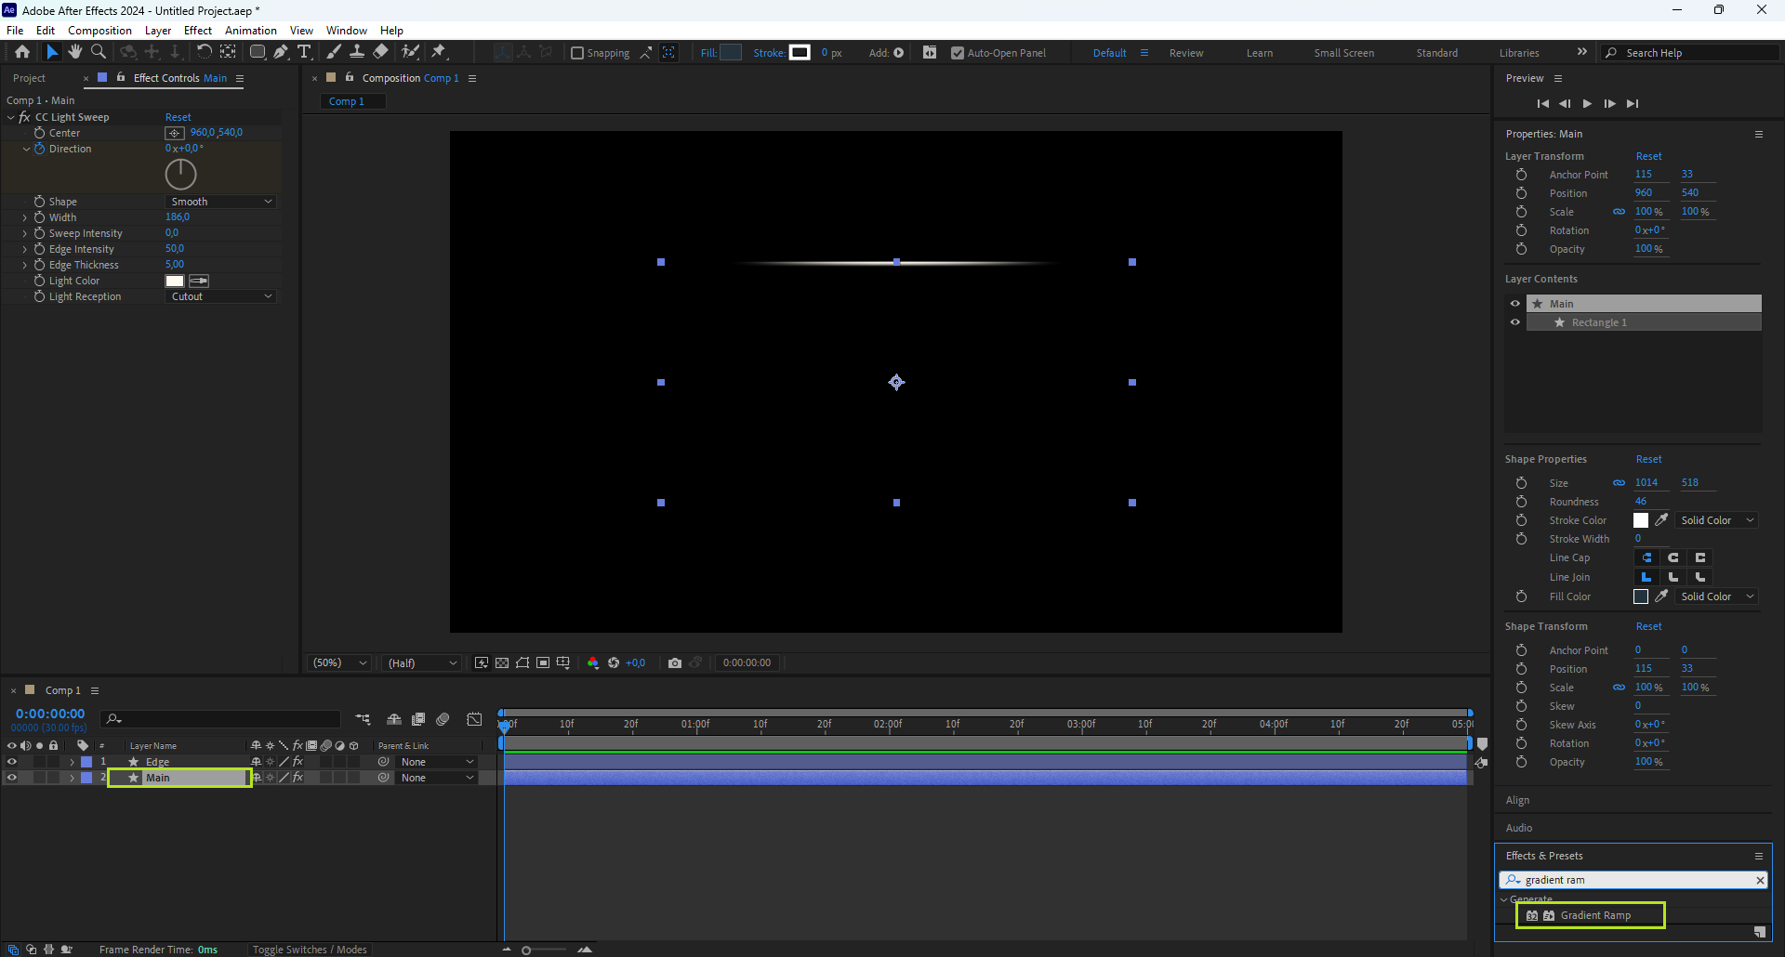
Task: Choose the Zoom tool
Action: 99,52
